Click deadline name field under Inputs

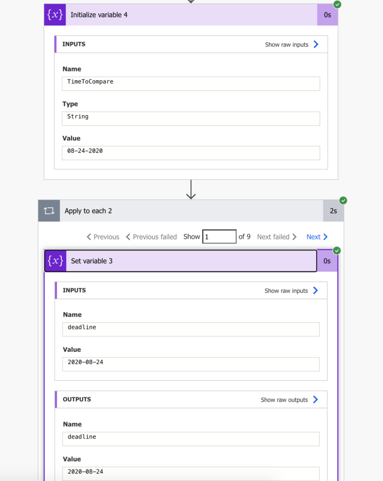pyautogui.click(x=191, y=329)
